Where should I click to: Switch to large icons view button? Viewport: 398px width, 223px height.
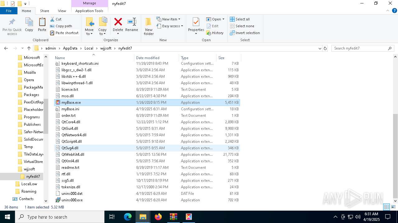coord(393,207)
